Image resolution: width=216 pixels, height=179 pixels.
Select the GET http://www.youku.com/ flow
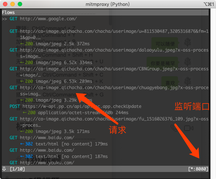pyautogui.click(x=42, y=163)
